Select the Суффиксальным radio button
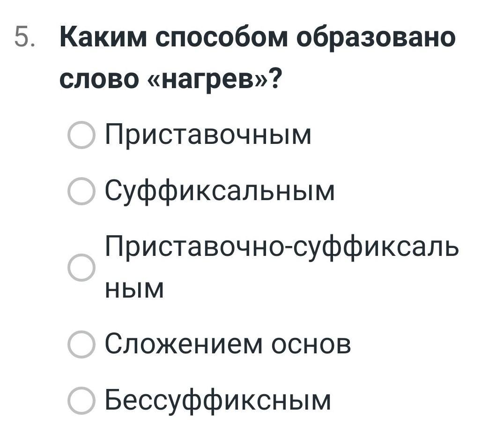This screenshot has height=441, width=496. (81, 192)
